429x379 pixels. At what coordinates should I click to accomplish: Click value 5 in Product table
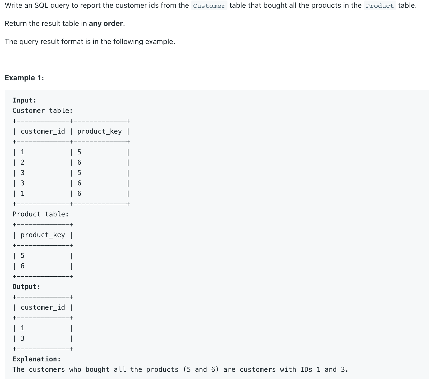23,256
